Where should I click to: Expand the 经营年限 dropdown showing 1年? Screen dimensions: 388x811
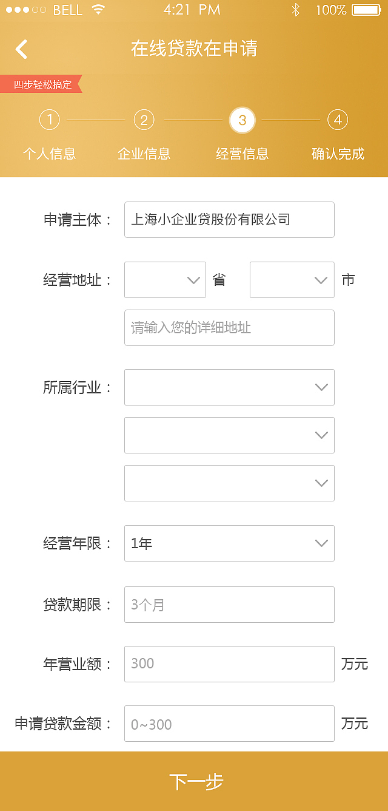click(x=229, y=543)
